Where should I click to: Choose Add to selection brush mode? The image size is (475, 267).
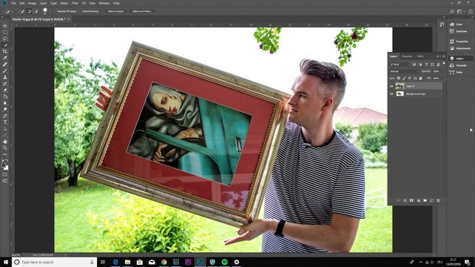click(29, 12)
